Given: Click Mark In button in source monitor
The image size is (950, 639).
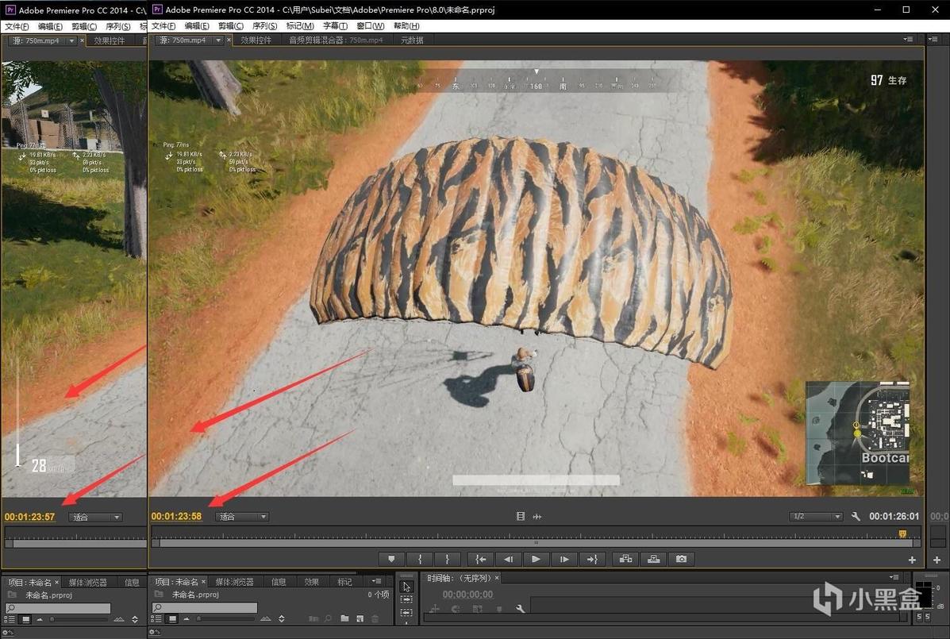Looking at the screenshot, I should pos(420,559).
